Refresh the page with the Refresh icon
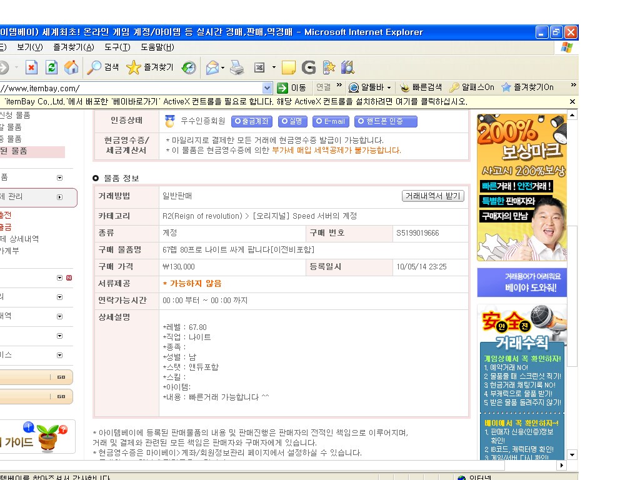Image resolution: width=640 pixels, height=480 pixels. 51,67
